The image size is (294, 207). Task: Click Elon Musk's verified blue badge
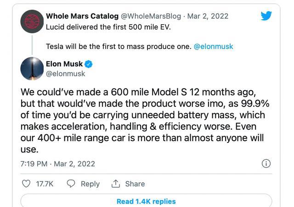(89, 64)
